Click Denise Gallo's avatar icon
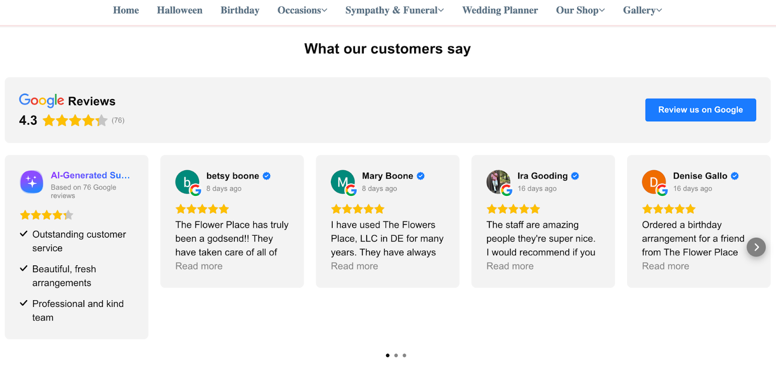This screenshot has height=371, width=776. (654, 182)
